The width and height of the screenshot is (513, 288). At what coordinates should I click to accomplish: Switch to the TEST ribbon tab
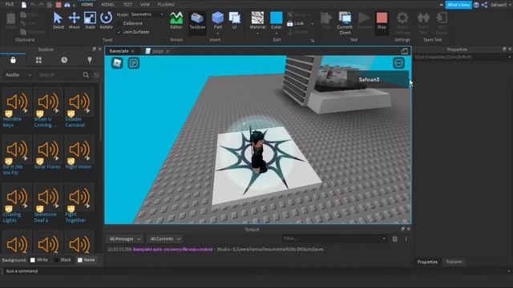[x=127, y=5]
